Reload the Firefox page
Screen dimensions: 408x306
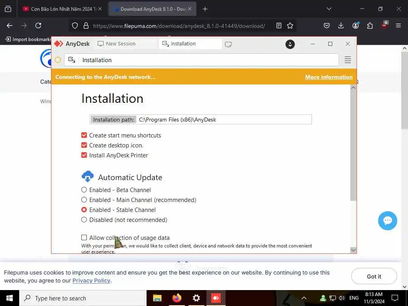click(x=38, y=25)
